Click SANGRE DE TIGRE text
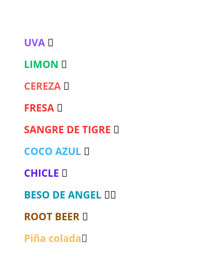 click(67, 130)
